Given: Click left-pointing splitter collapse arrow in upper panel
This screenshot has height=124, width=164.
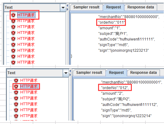Looking at the screenshot, I should tap(67, 6).
